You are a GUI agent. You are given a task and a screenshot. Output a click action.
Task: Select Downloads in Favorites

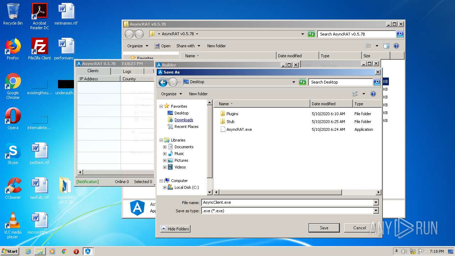click(x=184, y=120)
